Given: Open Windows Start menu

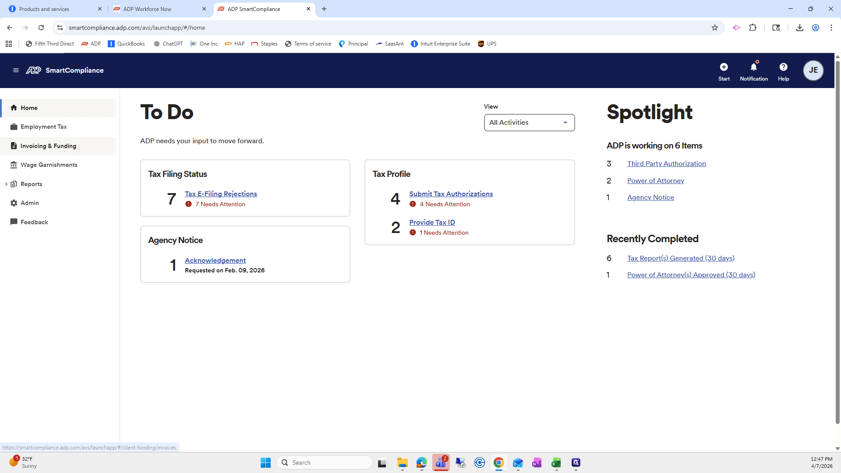Looking at the screenshot, I should click(265, 462).
